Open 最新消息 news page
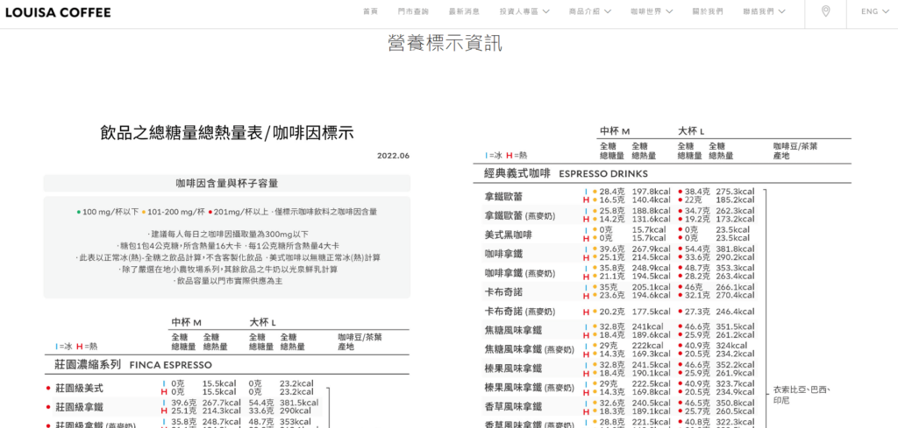 tap(464, 11)
